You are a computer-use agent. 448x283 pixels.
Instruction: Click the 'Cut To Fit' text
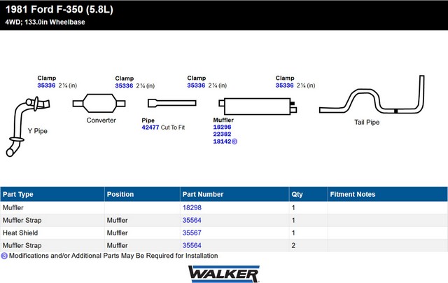click(x=173, y=127)
